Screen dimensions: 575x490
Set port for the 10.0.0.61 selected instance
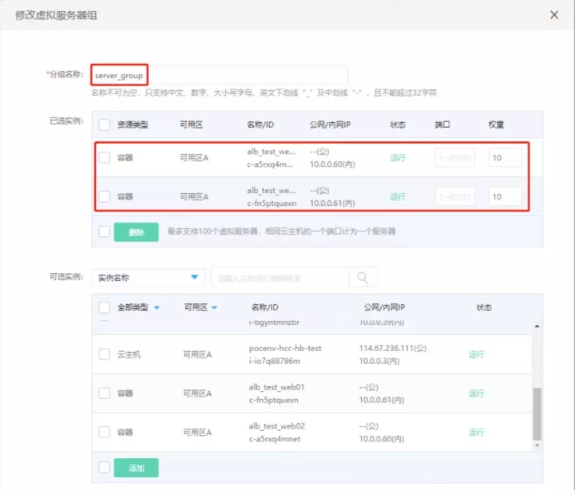click(x=454, y=196)
